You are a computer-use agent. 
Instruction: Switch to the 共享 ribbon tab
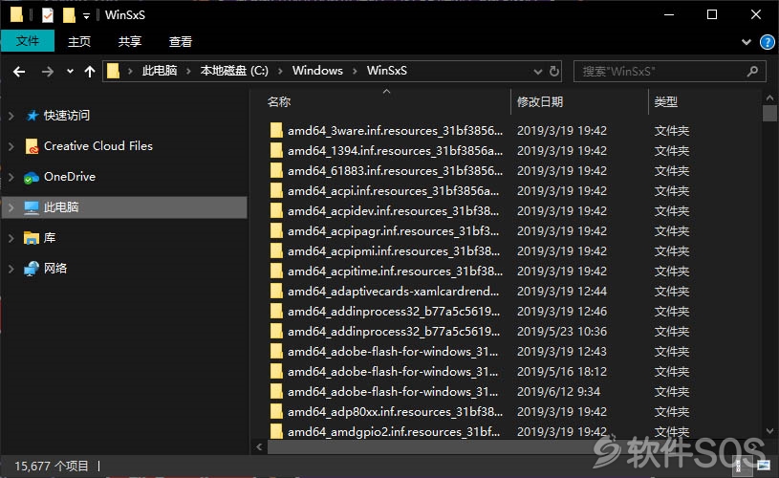coord(130,42)
